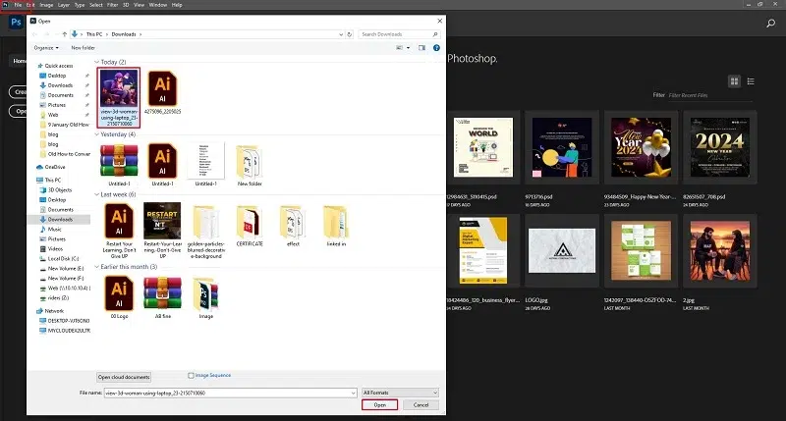
Task: Select the New folder item
Action: coord(250,165)
